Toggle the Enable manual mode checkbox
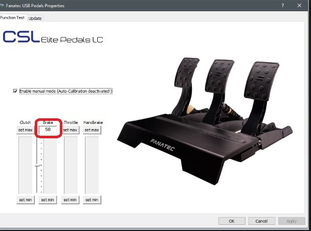Viewport: 311px width, 231px height. click(15, 91)
